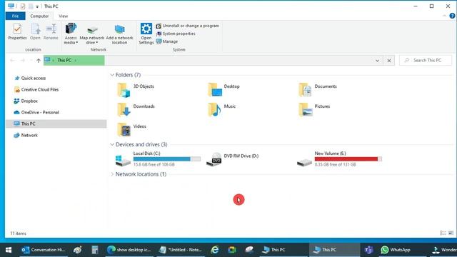Switch to Edge show desktop icons window
The height and width of the screenshot is (257, 457).
[x=129, y=250]
